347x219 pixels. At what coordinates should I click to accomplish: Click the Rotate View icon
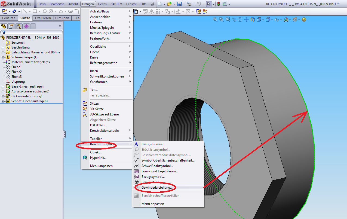240,20
